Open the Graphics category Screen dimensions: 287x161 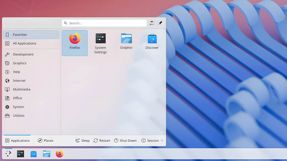[31, 63]
